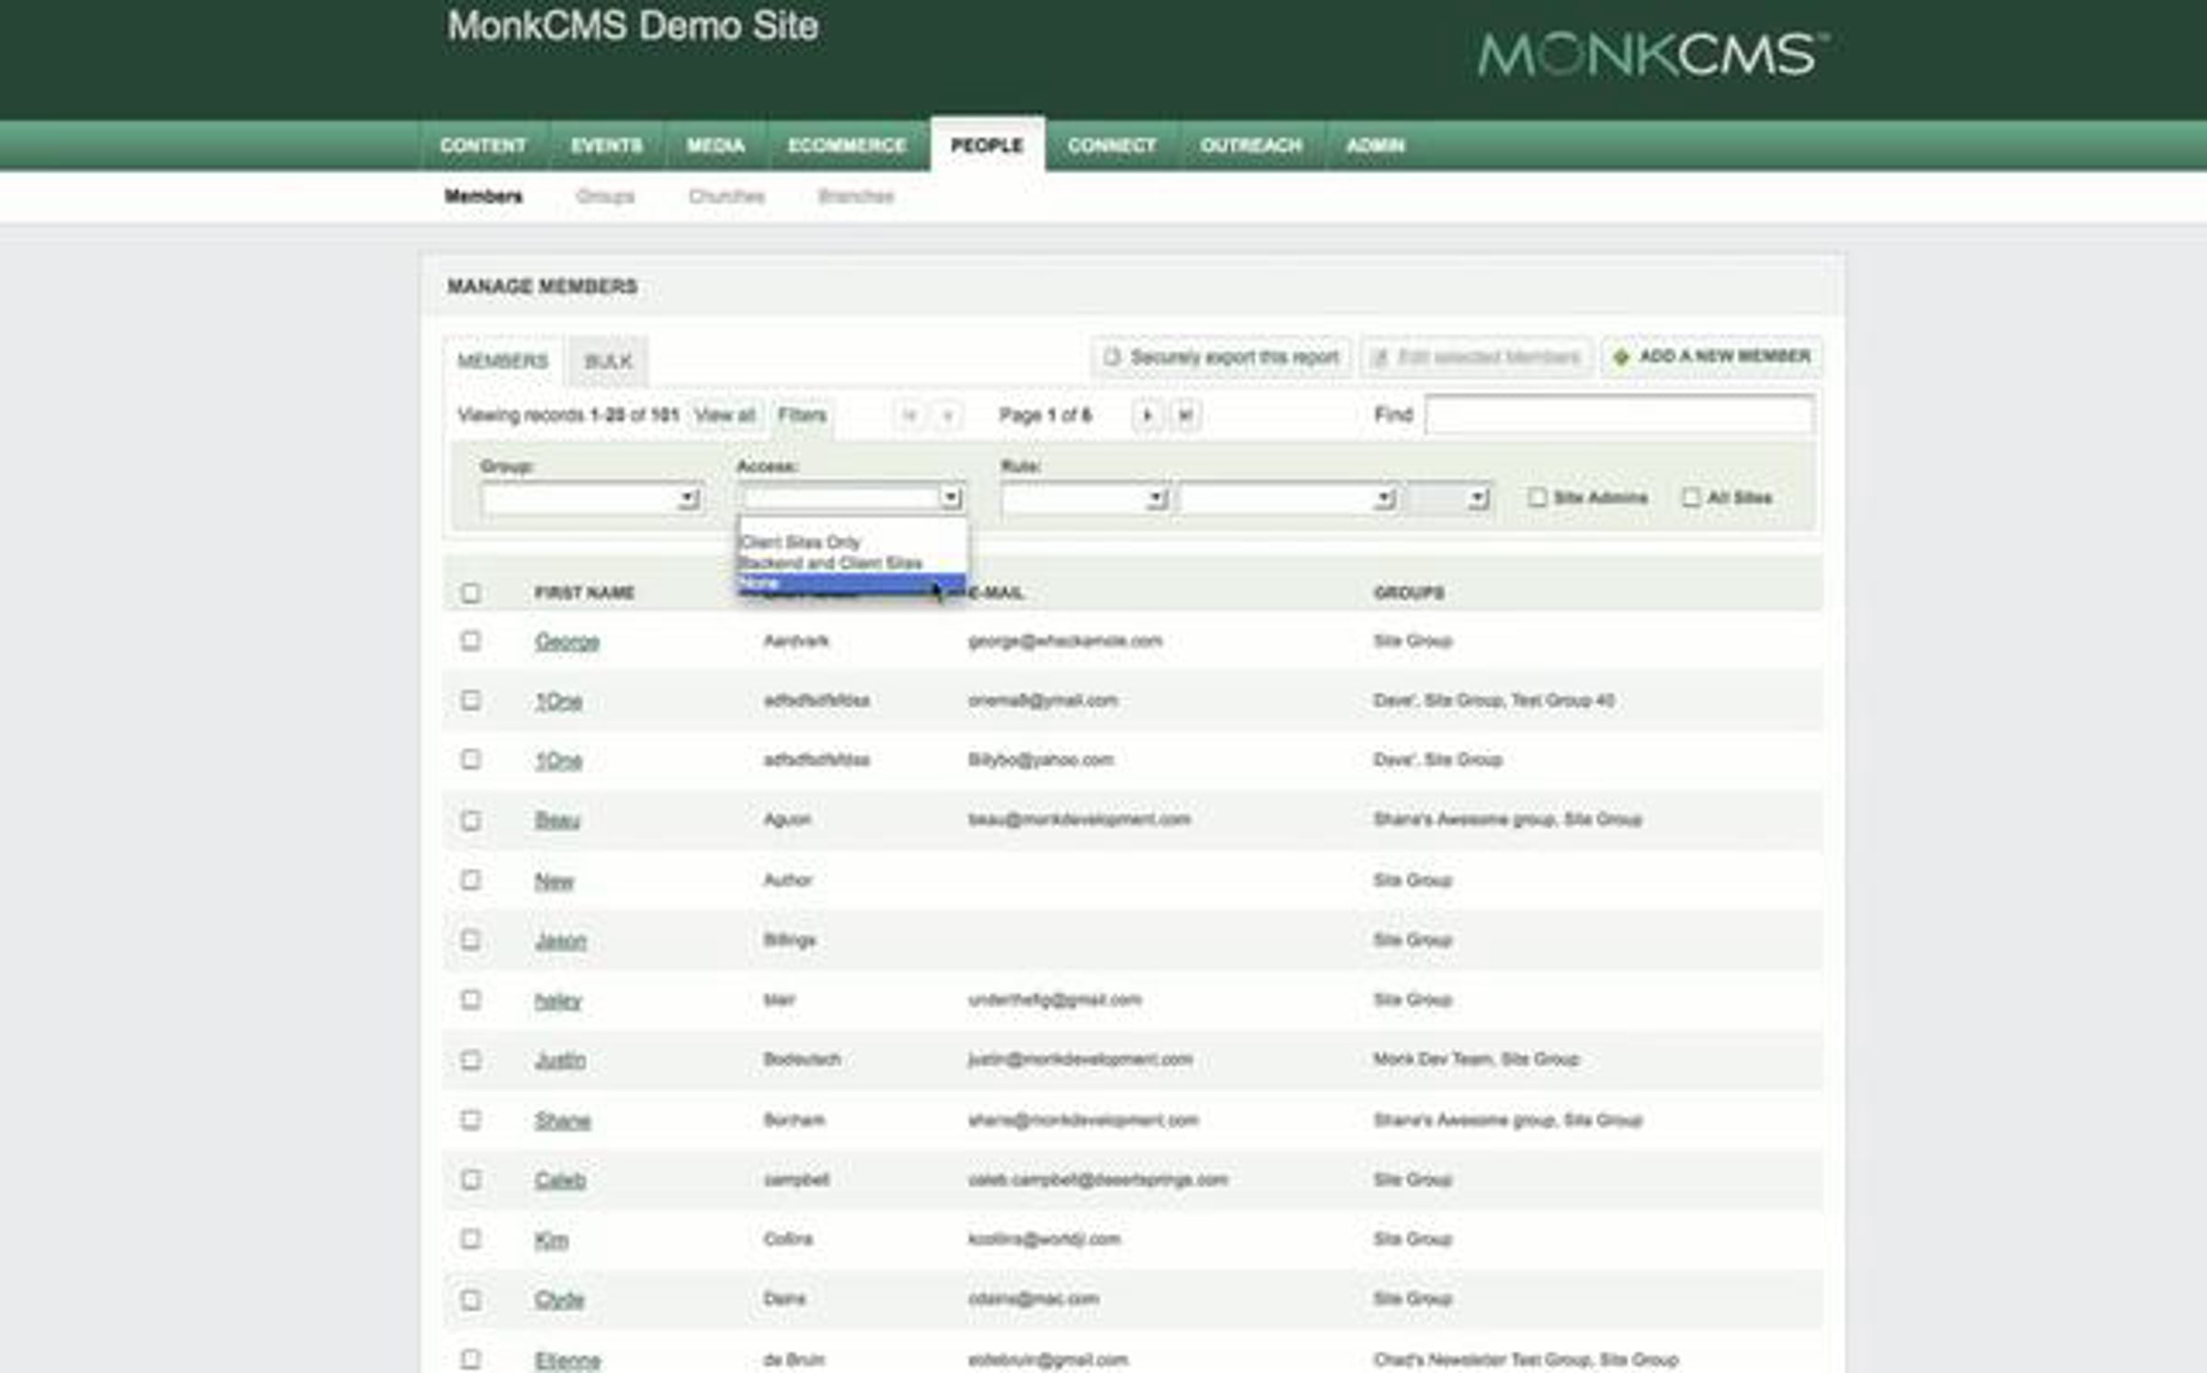Click Securely export this report

pos(1222,357)
